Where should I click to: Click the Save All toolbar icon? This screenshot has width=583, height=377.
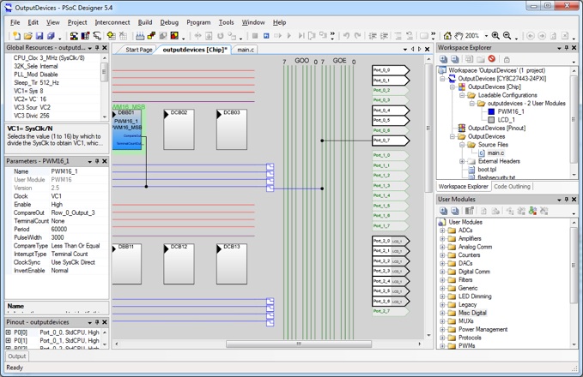[x=51, y=36]
